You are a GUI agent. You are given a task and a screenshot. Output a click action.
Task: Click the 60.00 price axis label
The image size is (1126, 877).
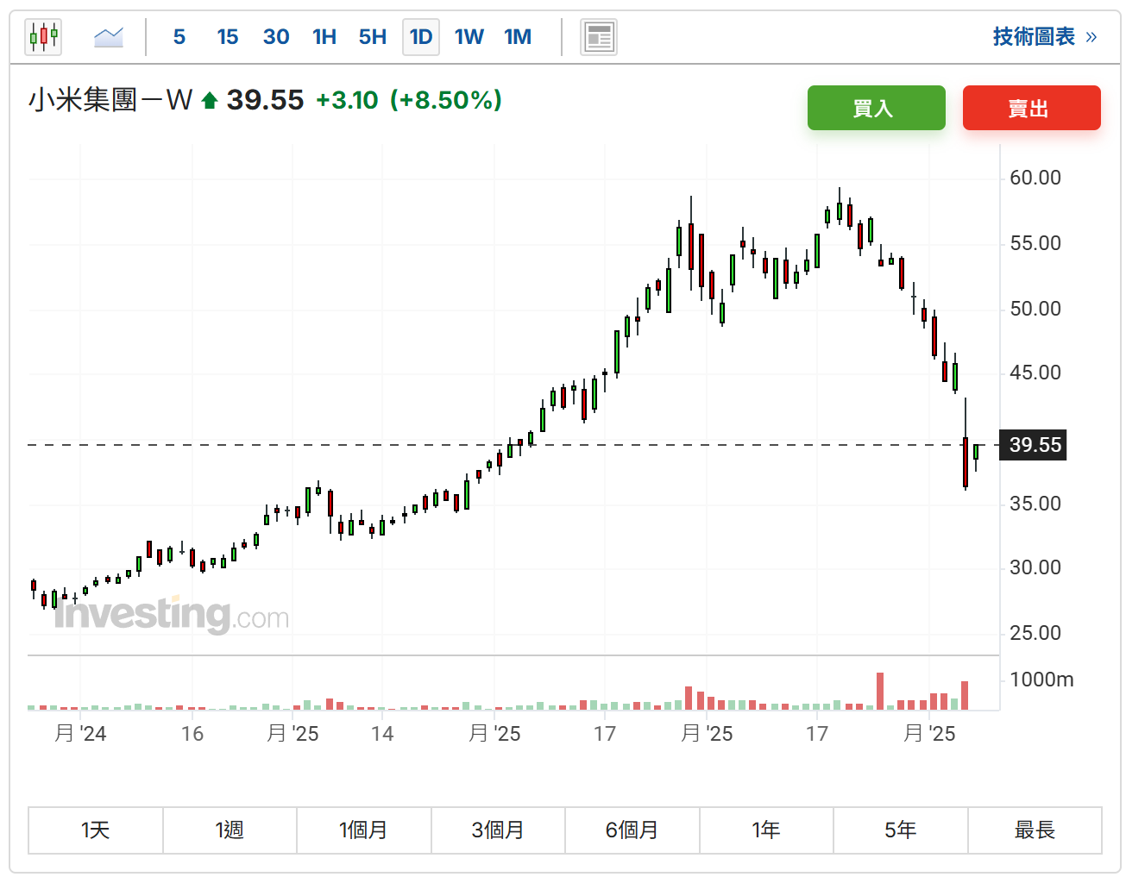click(1035, 178)
